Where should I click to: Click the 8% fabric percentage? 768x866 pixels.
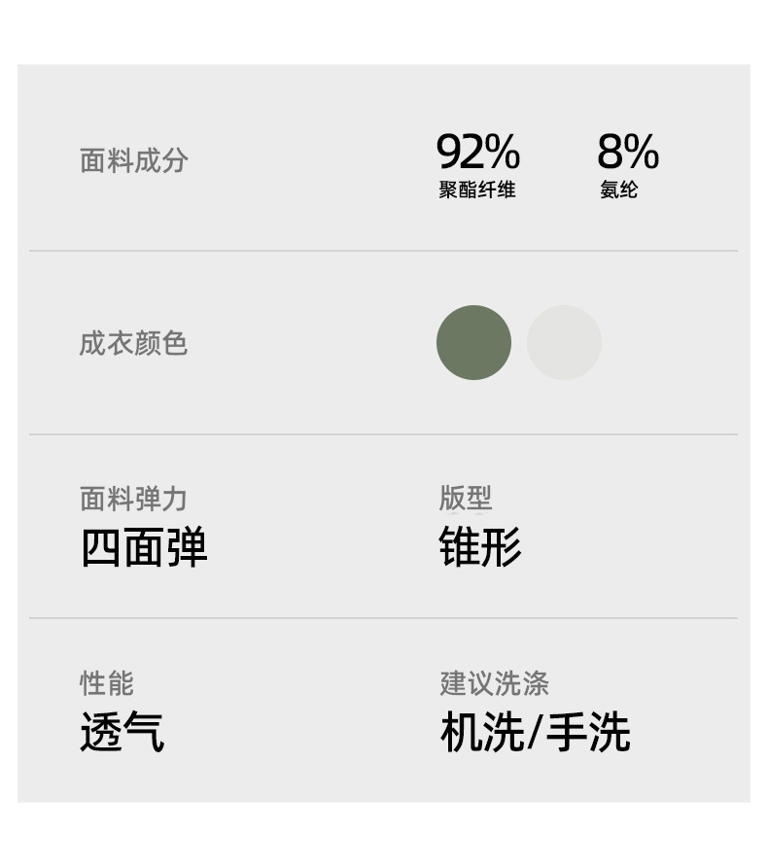pos(627,152)
